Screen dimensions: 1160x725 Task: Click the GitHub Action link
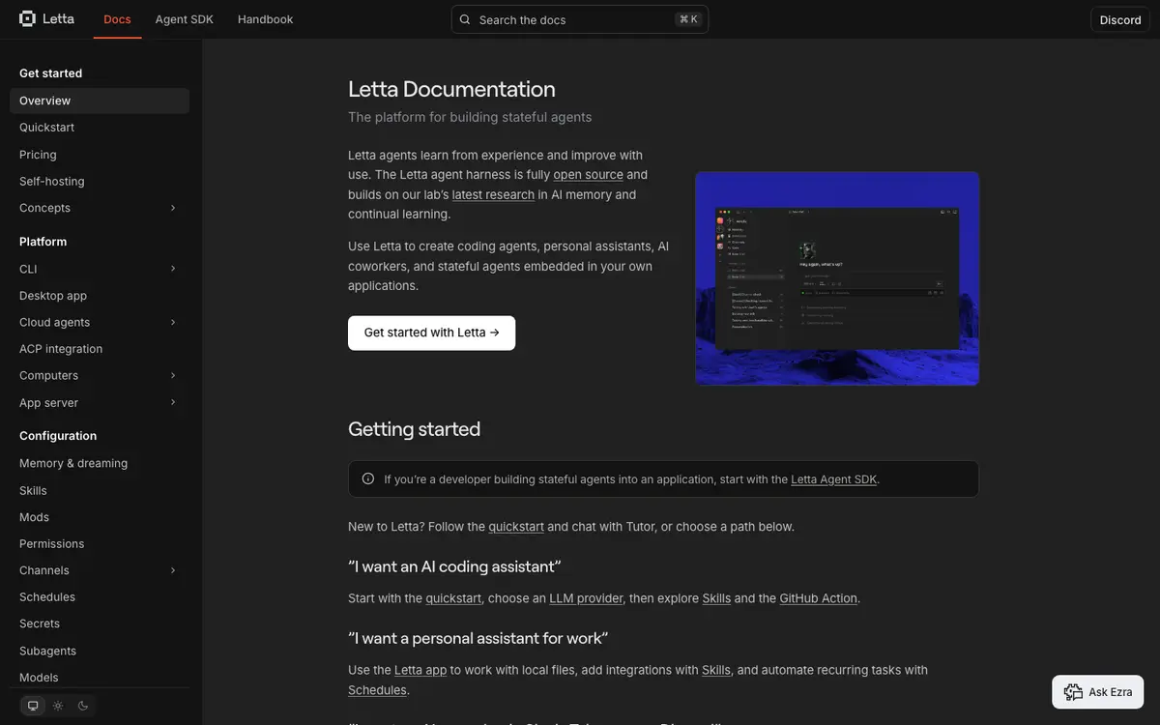pos(819,598)
